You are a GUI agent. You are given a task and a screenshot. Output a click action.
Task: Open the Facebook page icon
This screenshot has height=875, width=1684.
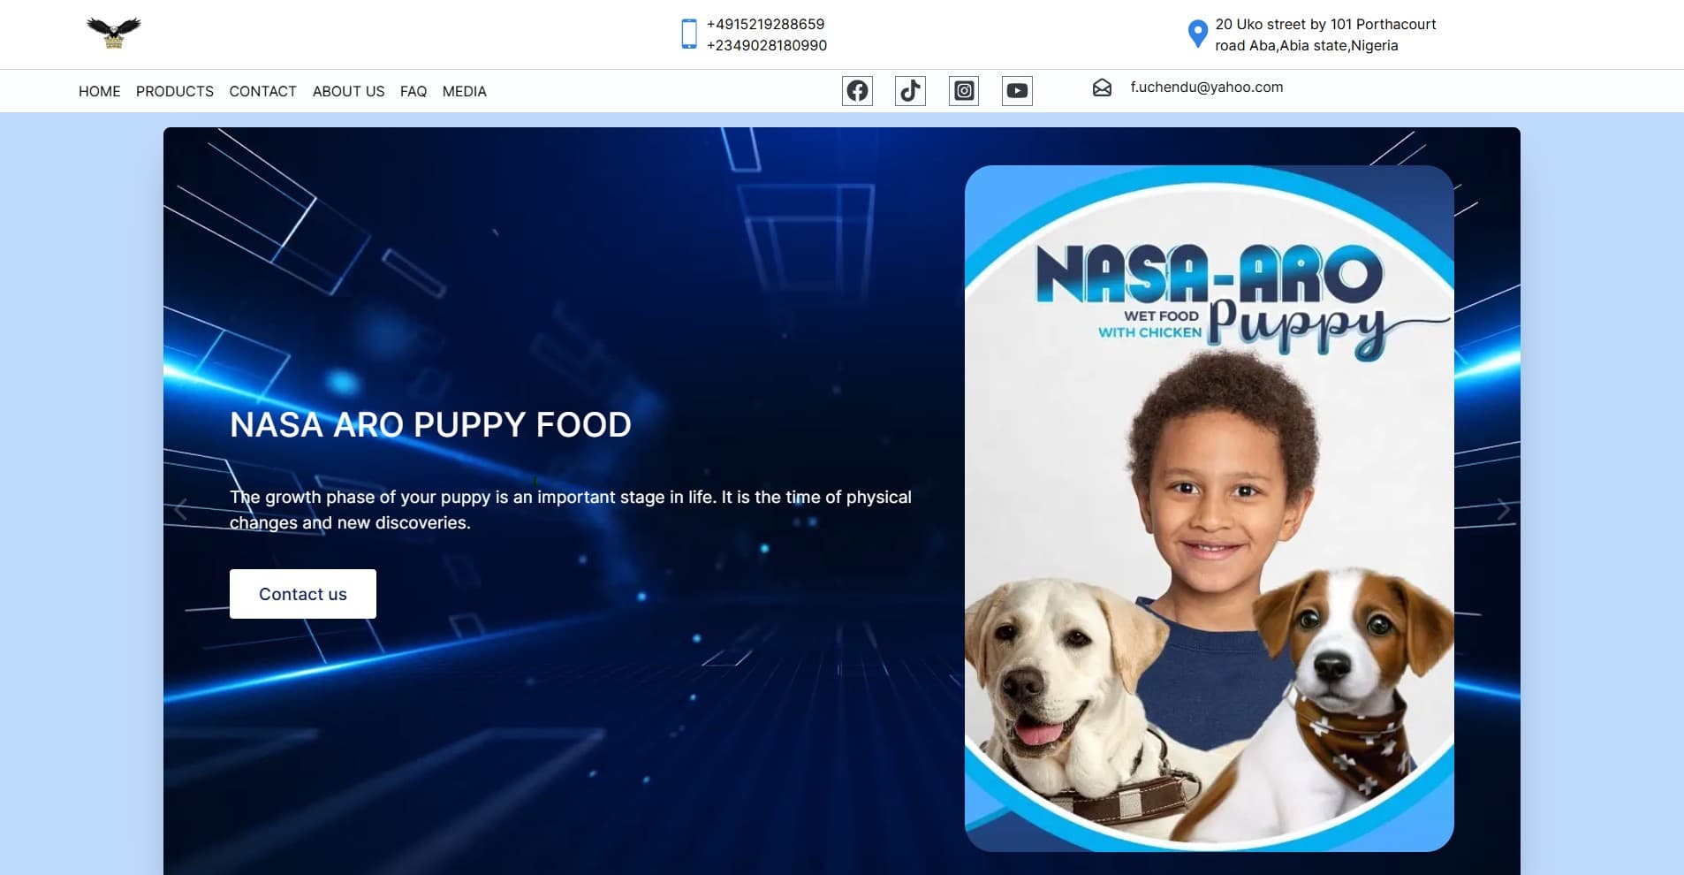(x=857, y=91)
